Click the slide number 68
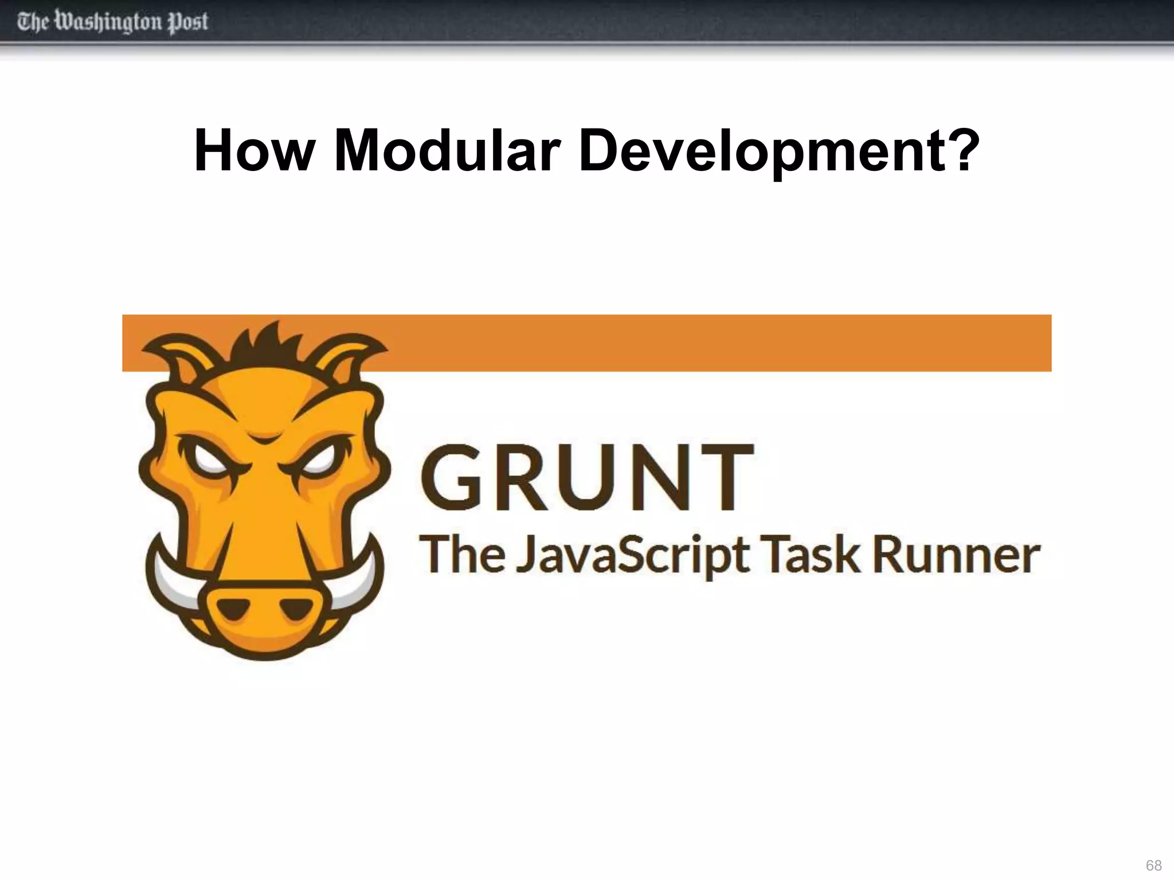The height and width of the screenshot is (881, 1174). [1153, 866]
